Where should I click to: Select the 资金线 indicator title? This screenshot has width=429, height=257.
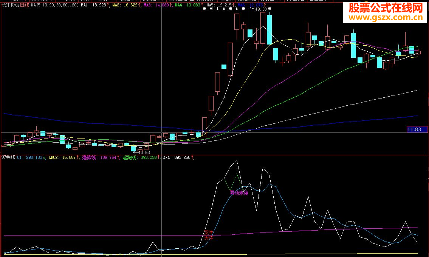coord(8,157)
